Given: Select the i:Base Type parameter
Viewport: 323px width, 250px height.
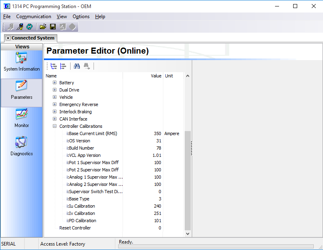Looking at the screenshot, I should 78,199.
